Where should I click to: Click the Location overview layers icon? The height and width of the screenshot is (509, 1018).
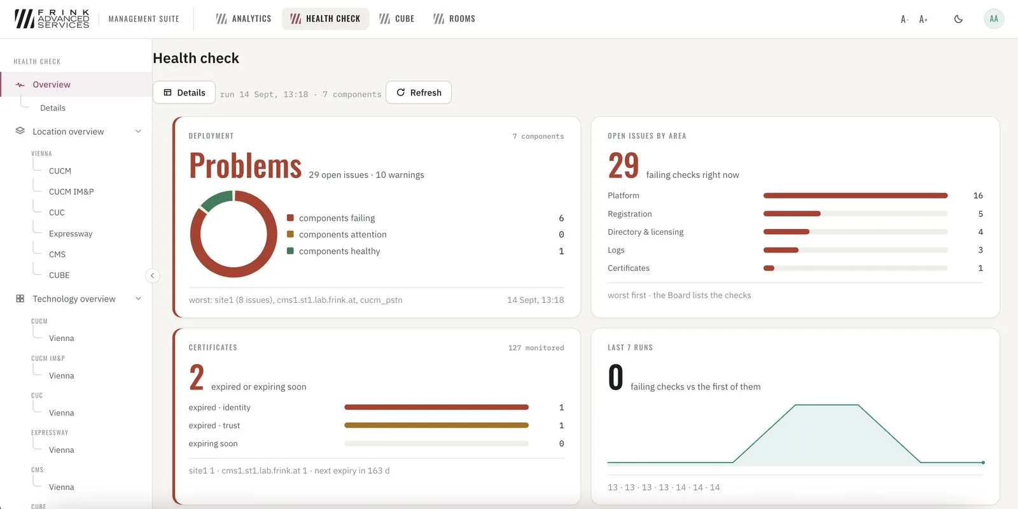tap(20, 131)
